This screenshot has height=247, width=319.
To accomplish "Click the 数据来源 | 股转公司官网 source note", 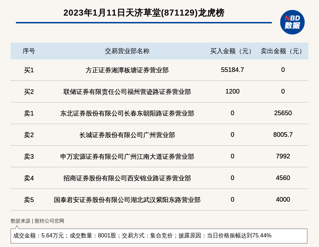I will tap(37, 221).
